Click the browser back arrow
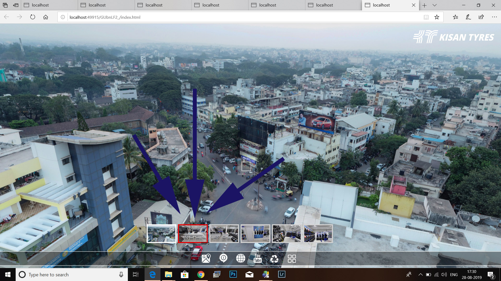Image resolution: width=501 pixels, height=281 pixels. (7, 17)
